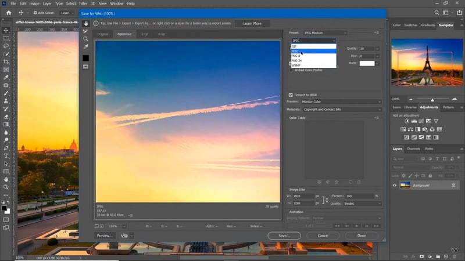The height and width of the screenshot is (261, 465).
Task: Click the Navigator zoom slider handle
Action: (x=432, y=100)
